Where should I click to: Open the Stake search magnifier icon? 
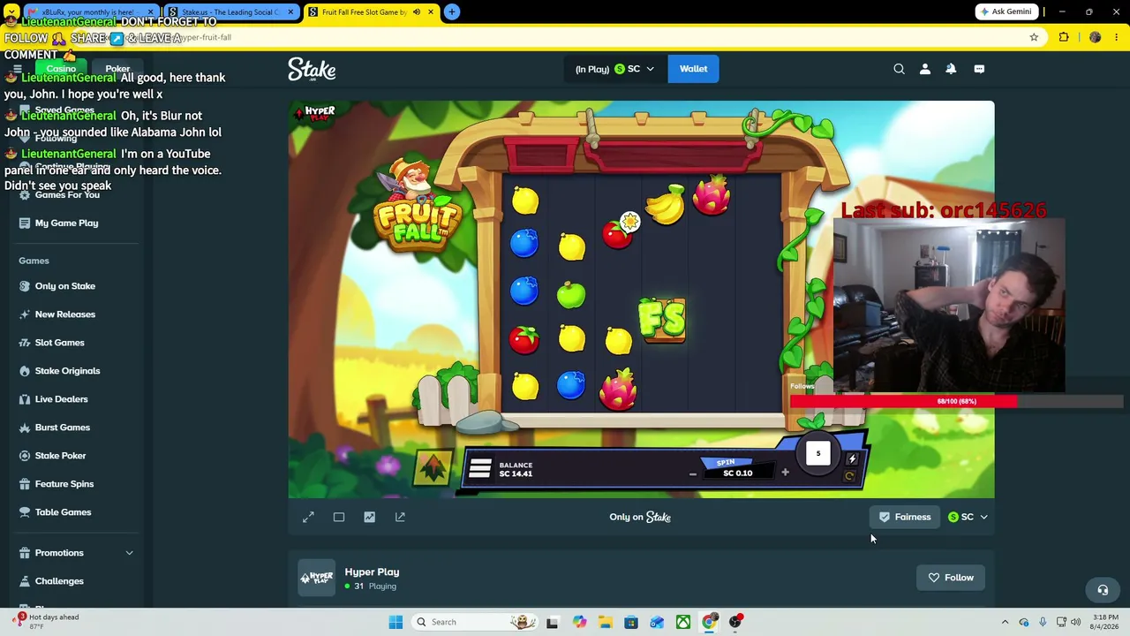pyautogui.click(x=899, y=69)
